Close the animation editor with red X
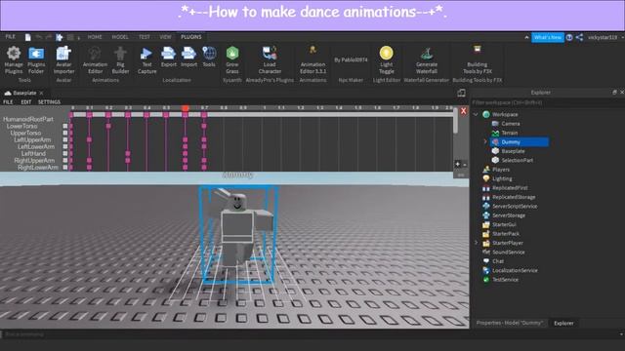Image resolution: width=625 pixels, height=351 pixels. point(463,111)
